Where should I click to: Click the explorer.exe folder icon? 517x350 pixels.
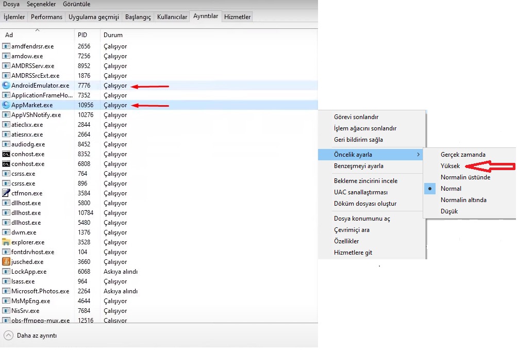tap(6, 242)
